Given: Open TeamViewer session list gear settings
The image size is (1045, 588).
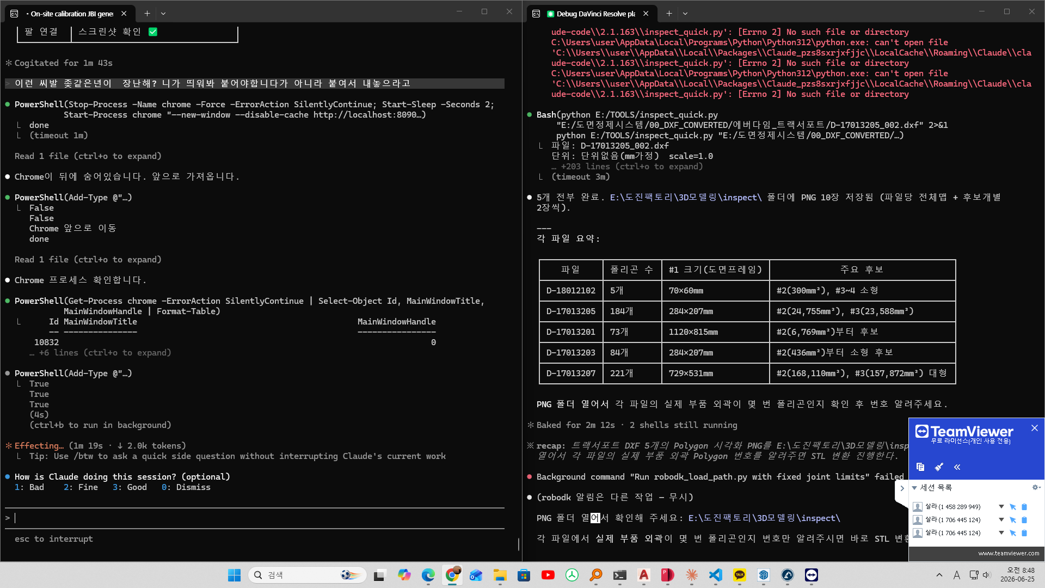Looking at the screenshot, I should click(1036, 487).
